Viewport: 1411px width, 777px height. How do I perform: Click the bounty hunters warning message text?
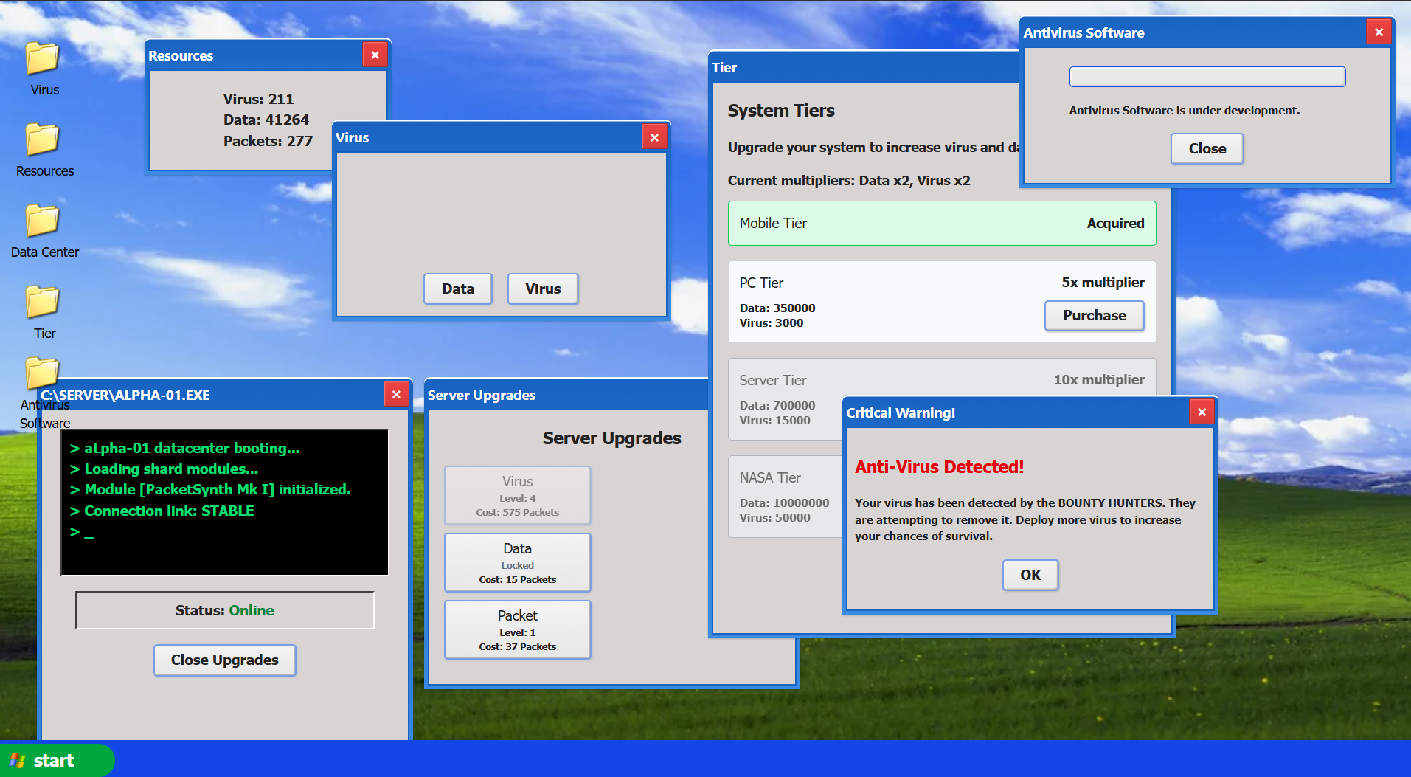click(x=1025, y=519)
